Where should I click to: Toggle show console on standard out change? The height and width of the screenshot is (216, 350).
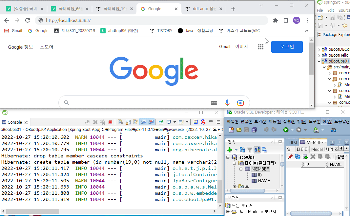[143, 122]
